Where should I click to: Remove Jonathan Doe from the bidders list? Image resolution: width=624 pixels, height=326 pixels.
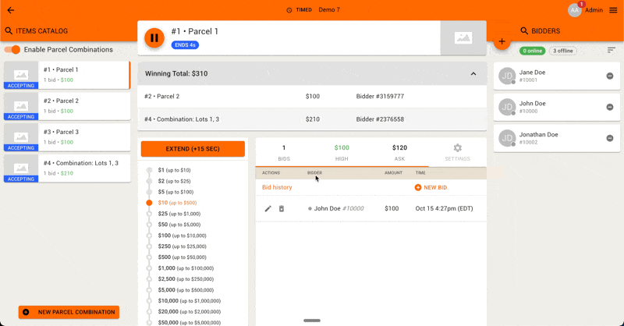(610, 138)
